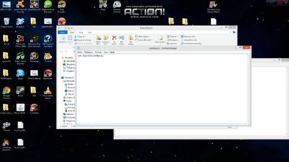Open the Scratch cat desktop icon

(x=48, y=57)
